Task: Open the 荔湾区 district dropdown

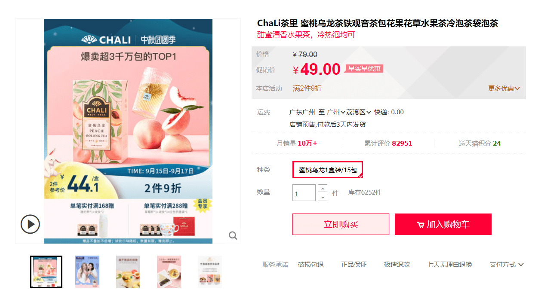Action: (359, 112)
